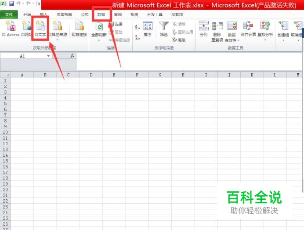Viewport: 304px width, 230px height.
Task: Click Save icon in quick access toolbar
Action: (x=11, y=4)
